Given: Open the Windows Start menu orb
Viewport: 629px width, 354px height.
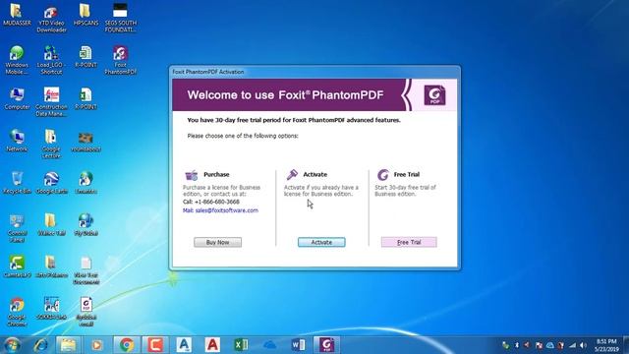Looking at the screenshot, I should click(x=12, y=345).
